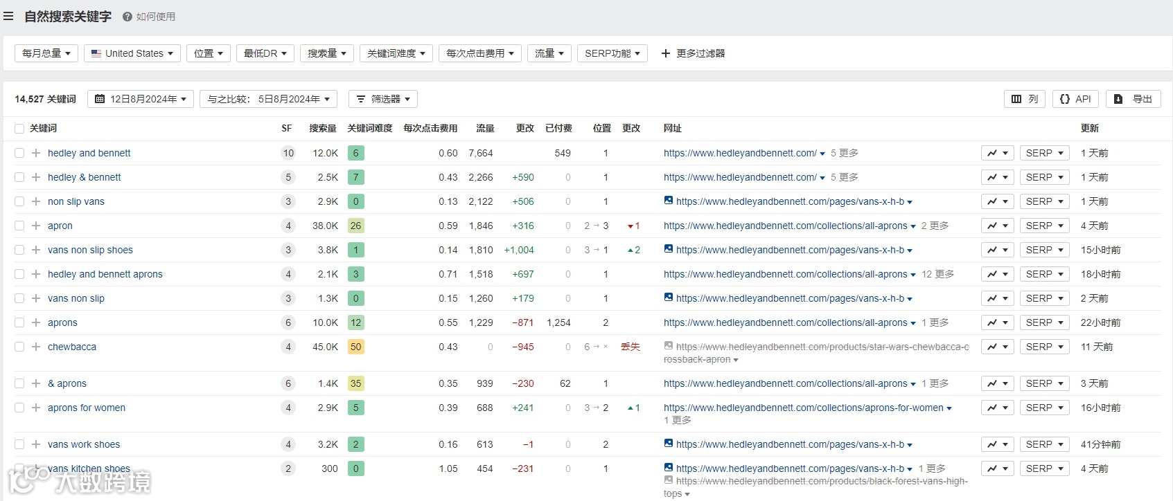This screenshot has height=501, width=1173.
Task: Open trend chart for 'vans non slip shoes' row
Action: coord(998,250)
